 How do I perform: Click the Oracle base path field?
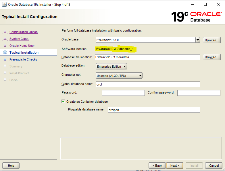pyautogui.click(x=146, y=40)
